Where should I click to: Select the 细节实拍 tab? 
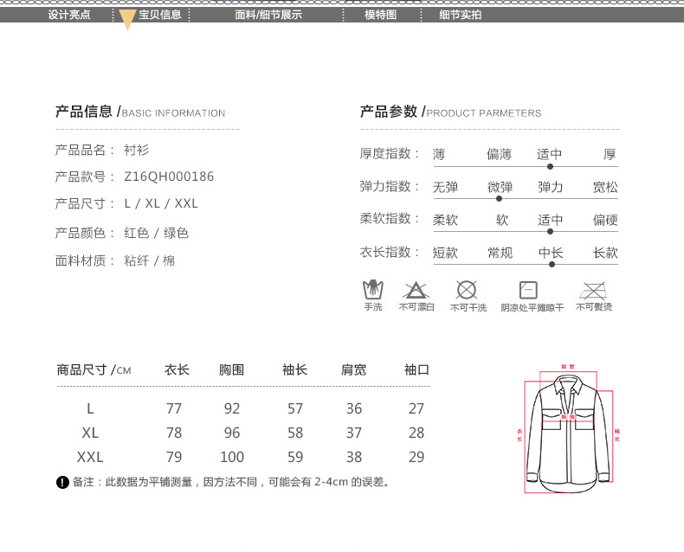[x=461, y=15]
